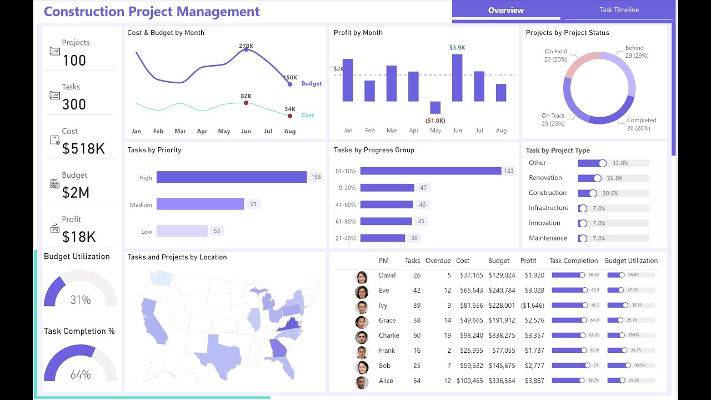Screen dimensions: 711x400
Task: Sort table by PM column header
Action: (384, 261)
